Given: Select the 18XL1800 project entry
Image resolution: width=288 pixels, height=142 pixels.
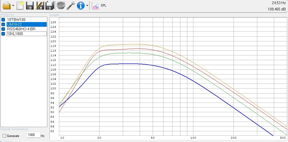Looking at the screenshot, I should point(15,34).
